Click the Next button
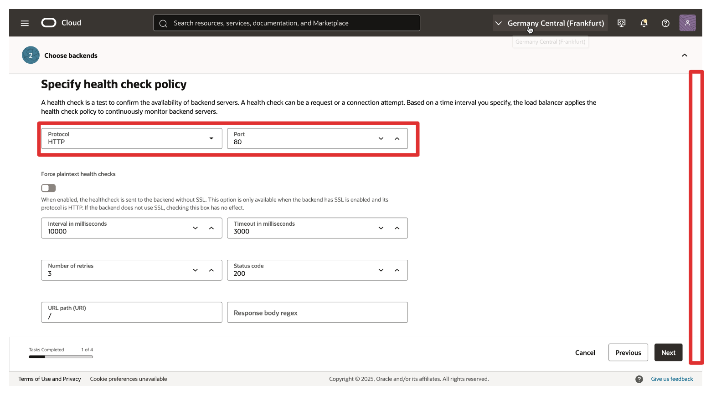The height and width of the screenshot is (395, 711). [x=668, y=353]
